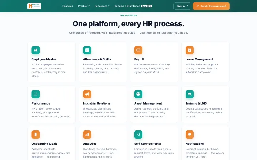Click the rocket icon in Create Demo Account
The image size is (257, 160).
click(x=198, y=6)
